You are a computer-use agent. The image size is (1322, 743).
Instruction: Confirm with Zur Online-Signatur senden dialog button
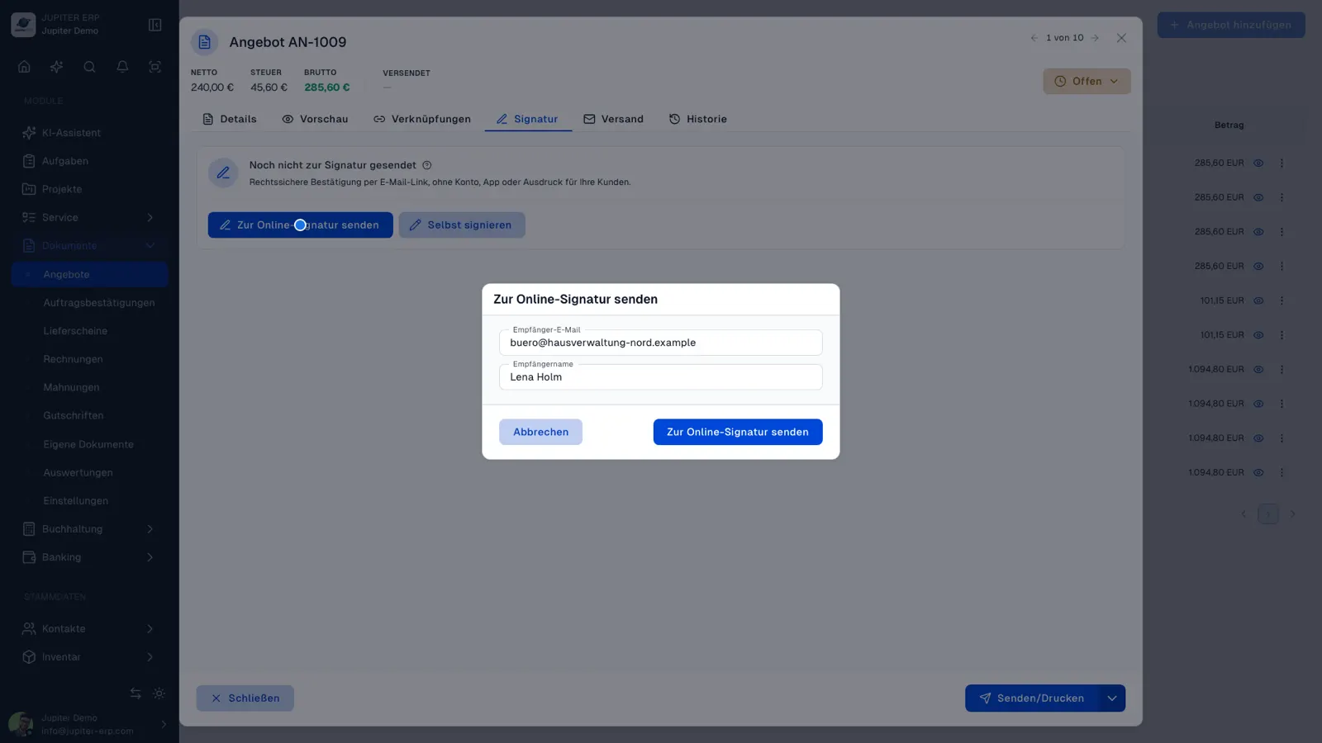[738, 432]
